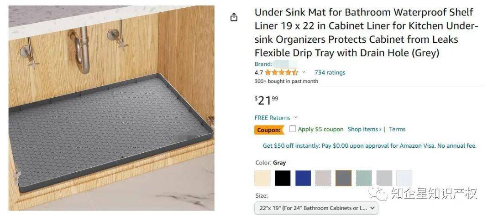
Task: Tick the Apply $5 coupon checkbox
Action: (x=293, y=129)
